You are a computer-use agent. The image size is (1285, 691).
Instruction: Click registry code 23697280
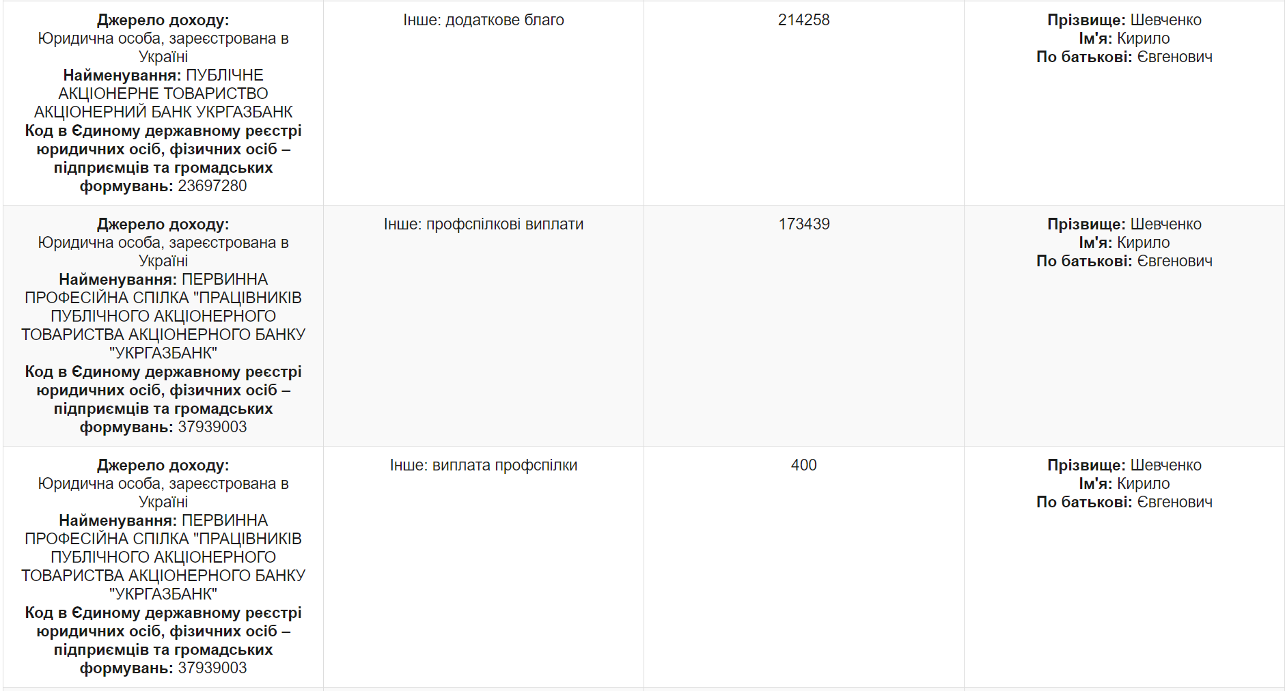(212, 186)
